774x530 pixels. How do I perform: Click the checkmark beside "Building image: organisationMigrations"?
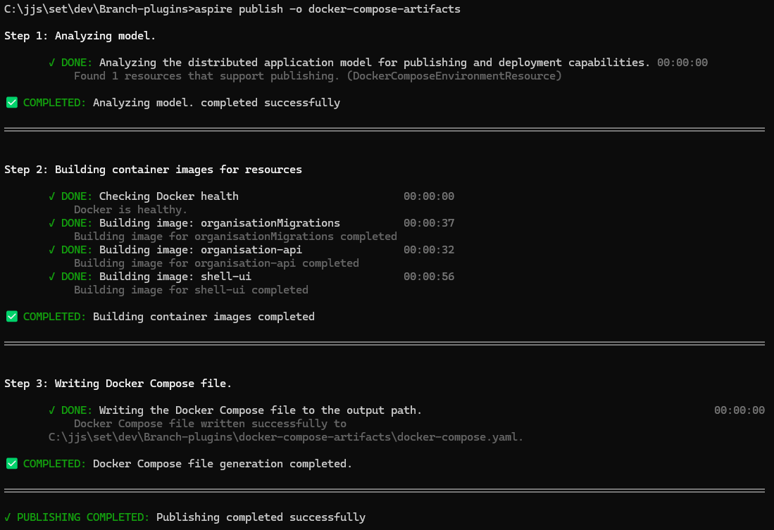tap(52, 223)
